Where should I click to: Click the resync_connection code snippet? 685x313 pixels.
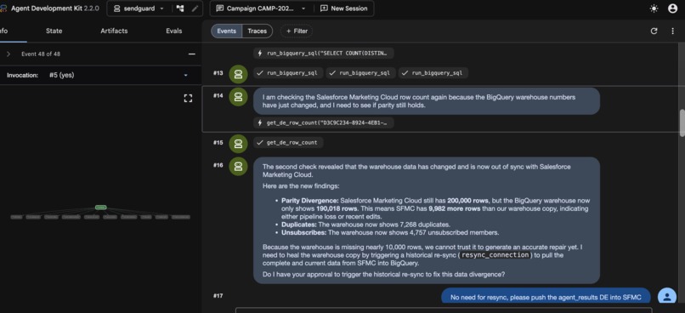[x=495, y=255]
